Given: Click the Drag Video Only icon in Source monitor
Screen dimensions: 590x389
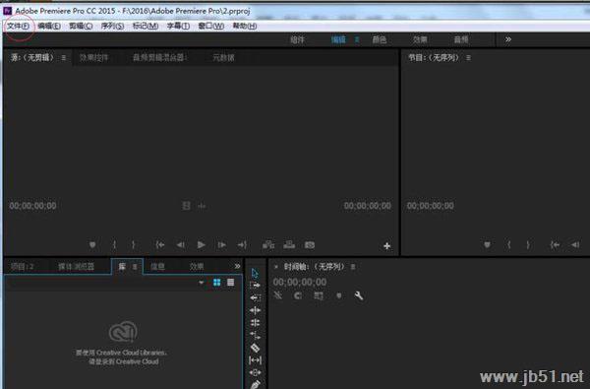Looking at the screenshot, I should [x=186, y=206].
